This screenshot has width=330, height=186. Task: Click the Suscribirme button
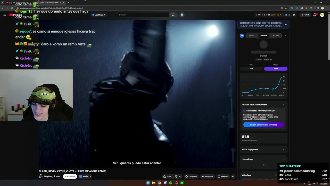tap(70, 176)
